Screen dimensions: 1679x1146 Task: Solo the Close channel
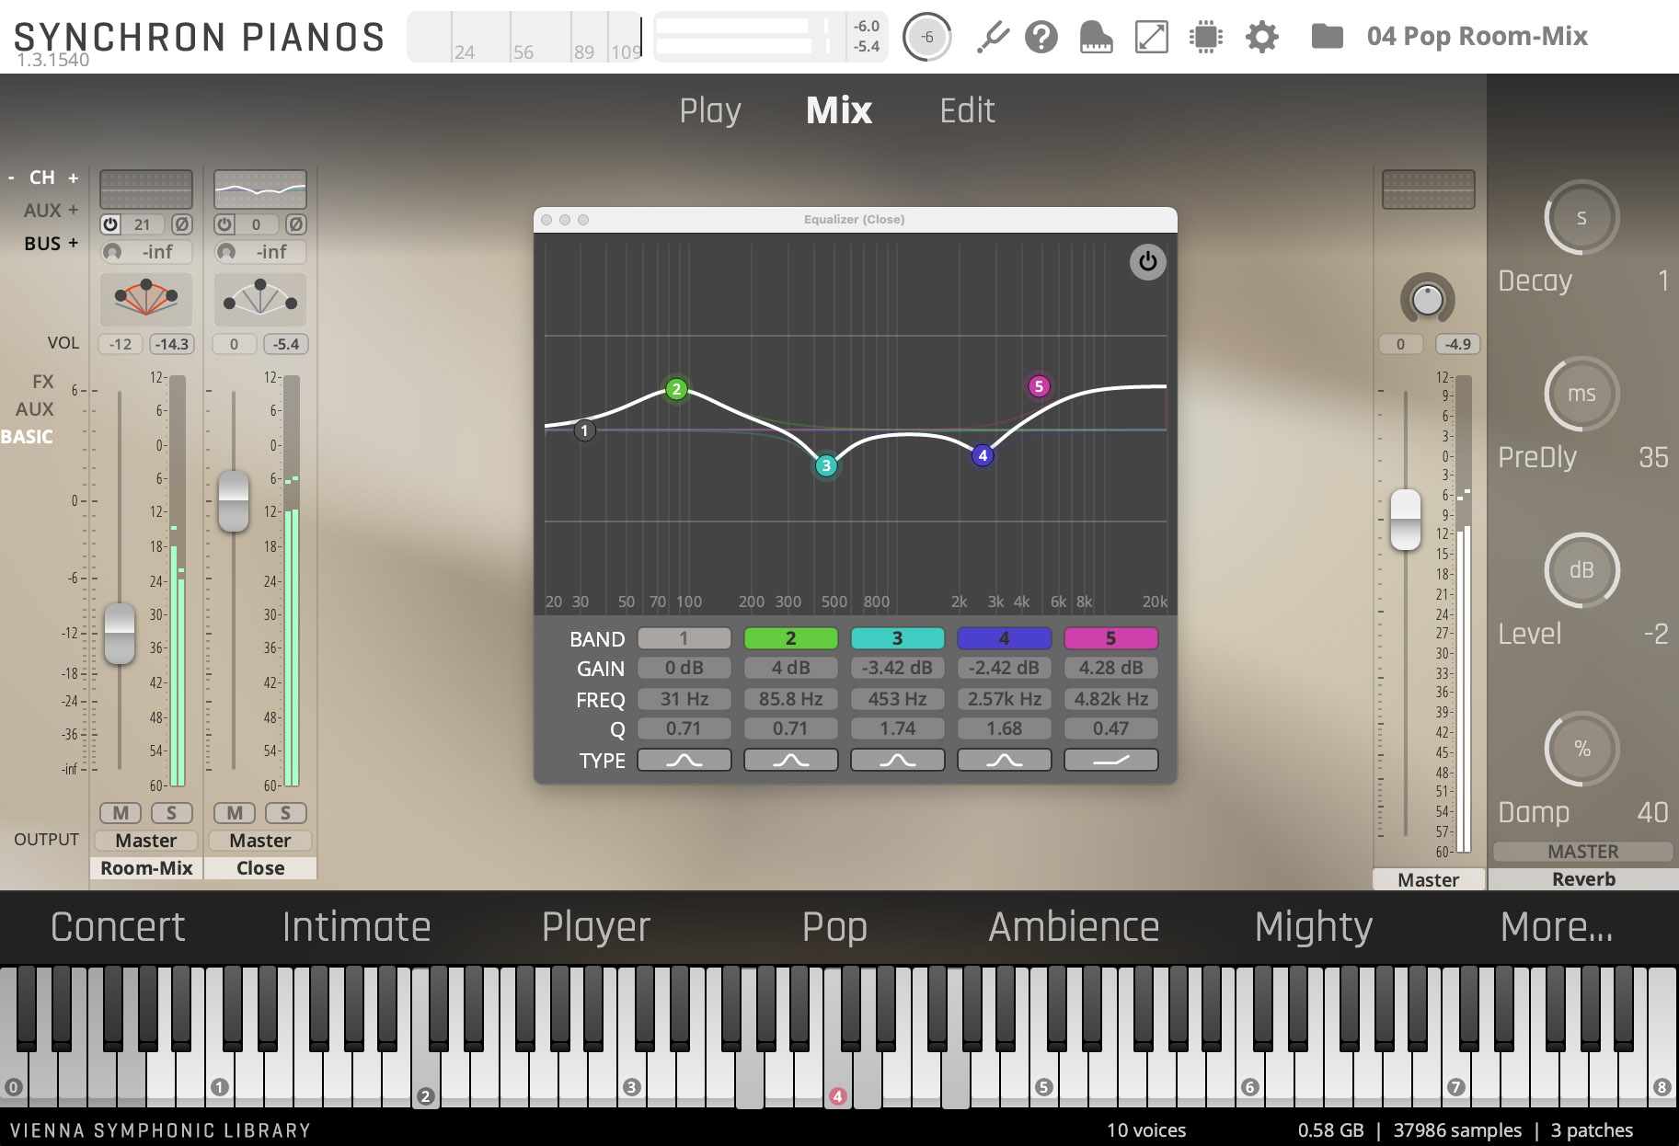pyautogui.click(x=285, y=813)
